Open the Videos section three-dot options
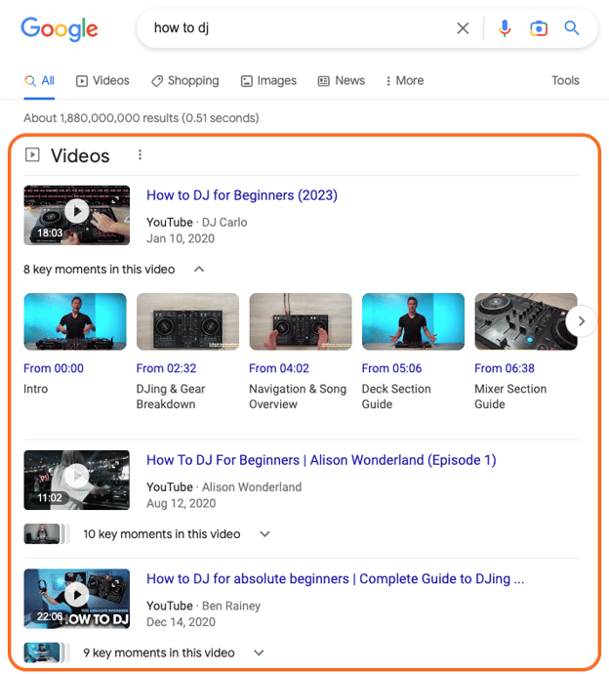The width and height of the screenshot is (609, 674). pos(140,154)
